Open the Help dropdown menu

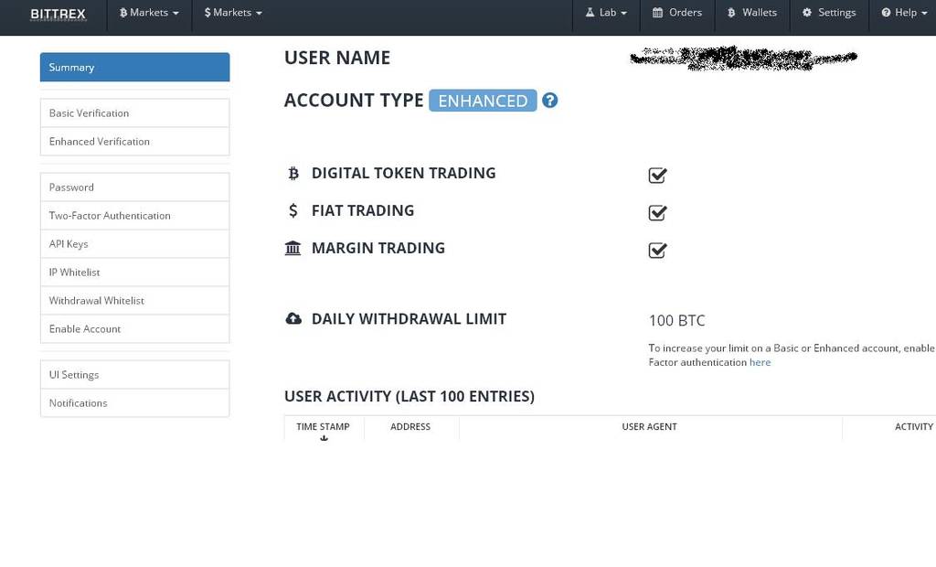coord(904,13)
